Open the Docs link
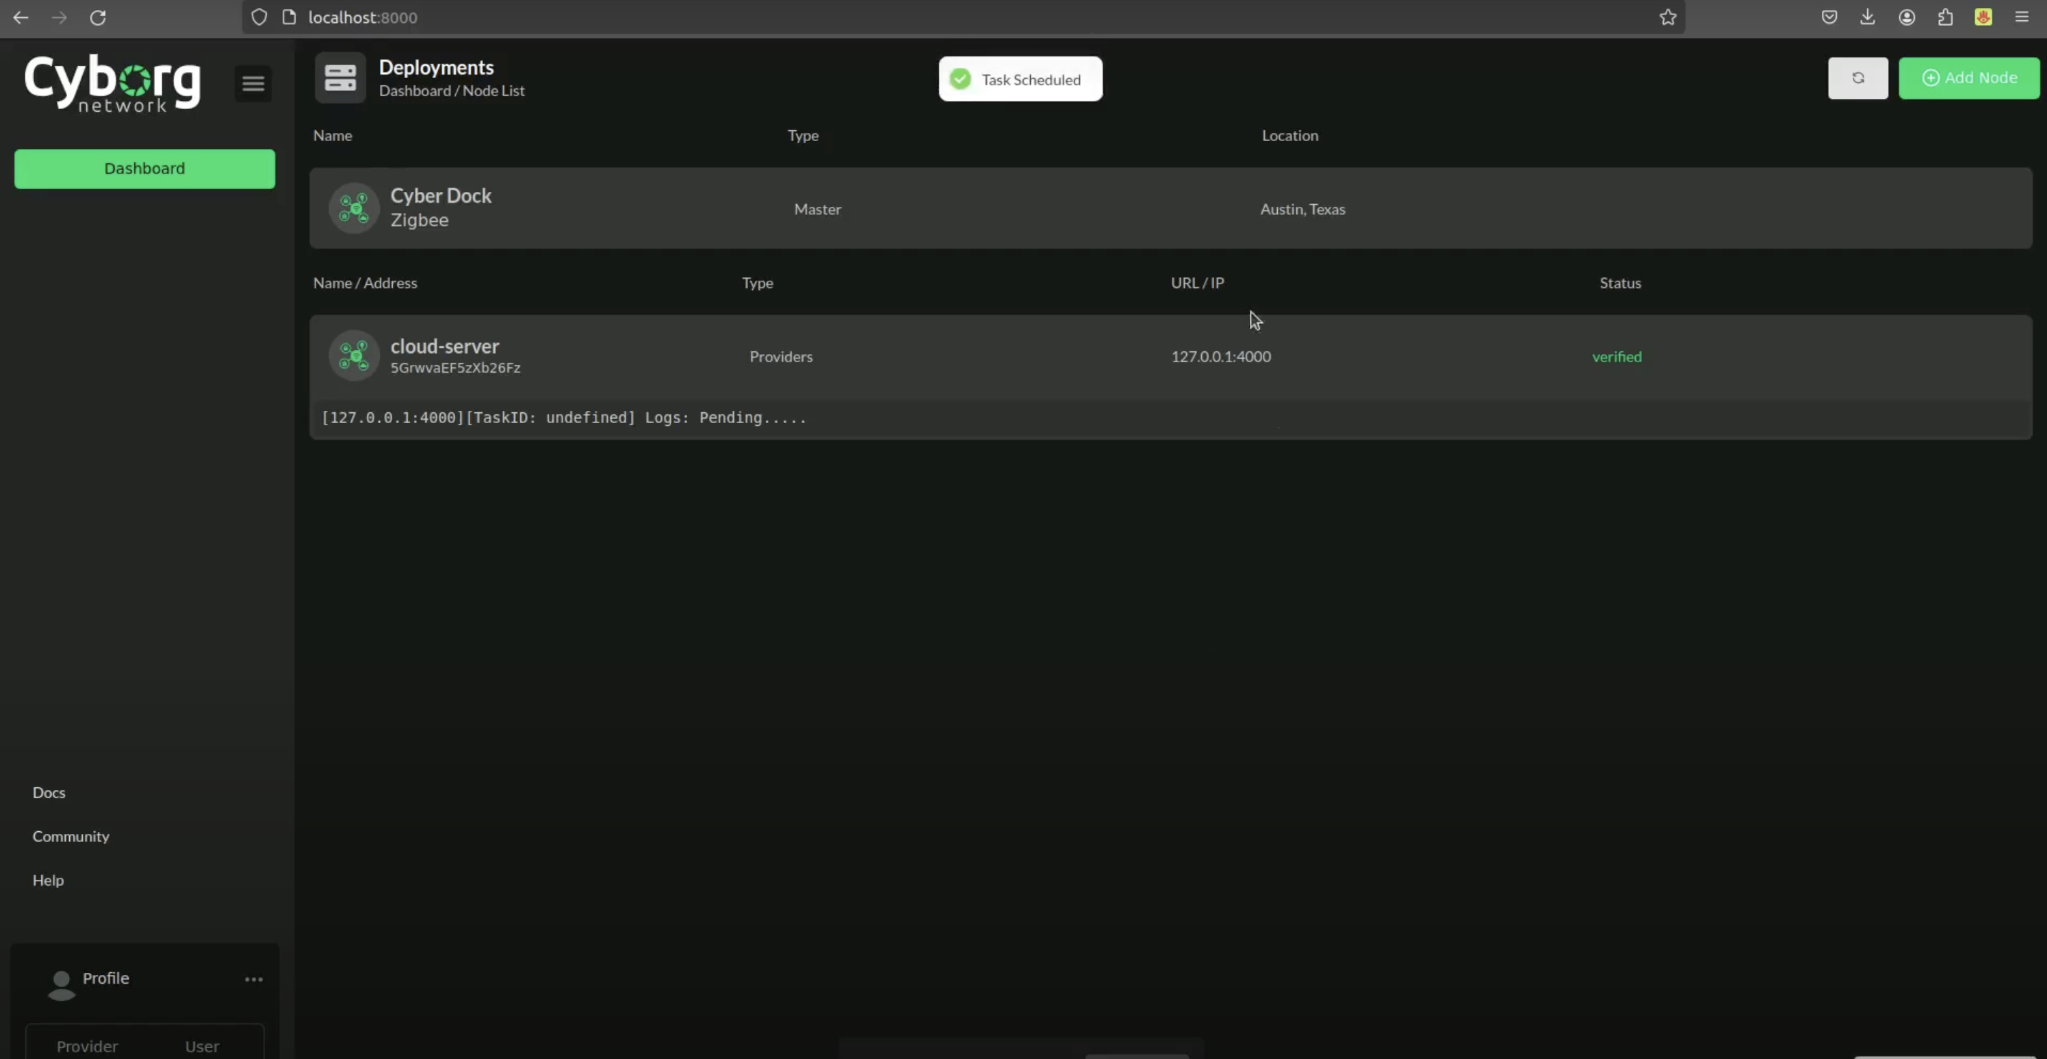 [48, 792]
